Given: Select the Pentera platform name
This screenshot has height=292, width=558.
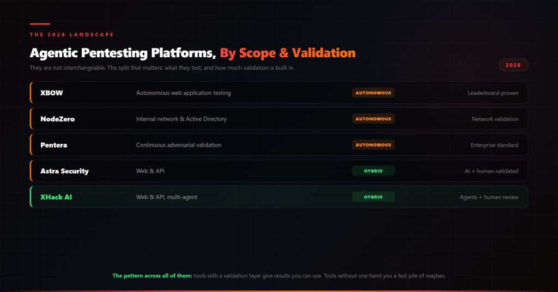Looking at the screenshot, I should [x=54, y=145].
